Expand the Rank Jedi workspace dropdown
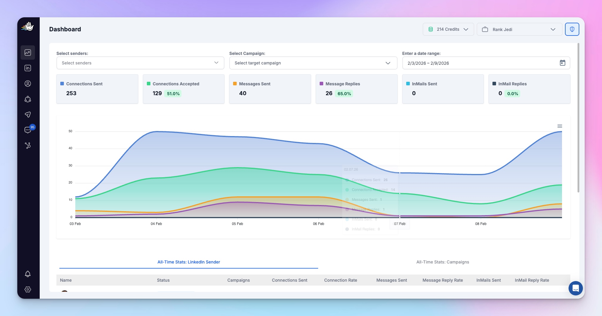 click(x=520, y=29)
